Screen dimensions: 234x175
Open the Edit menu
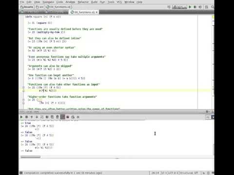point(29,2)
